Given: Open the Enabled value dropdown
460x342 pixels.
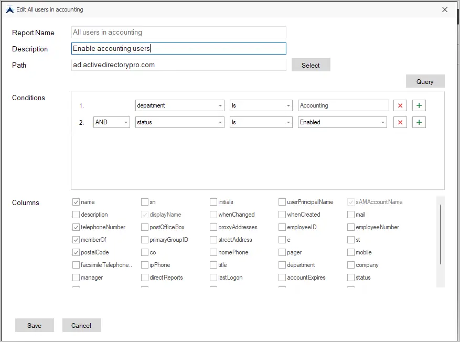Looking at the screenshot, I should coord(343,122).
